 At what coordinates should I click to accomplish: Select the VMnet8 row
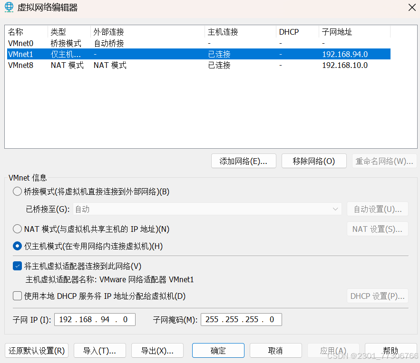199,65
